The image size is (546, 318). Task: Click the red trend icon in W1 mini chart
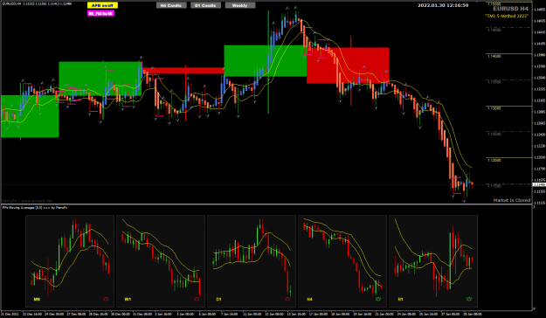[x=197, y=299]
